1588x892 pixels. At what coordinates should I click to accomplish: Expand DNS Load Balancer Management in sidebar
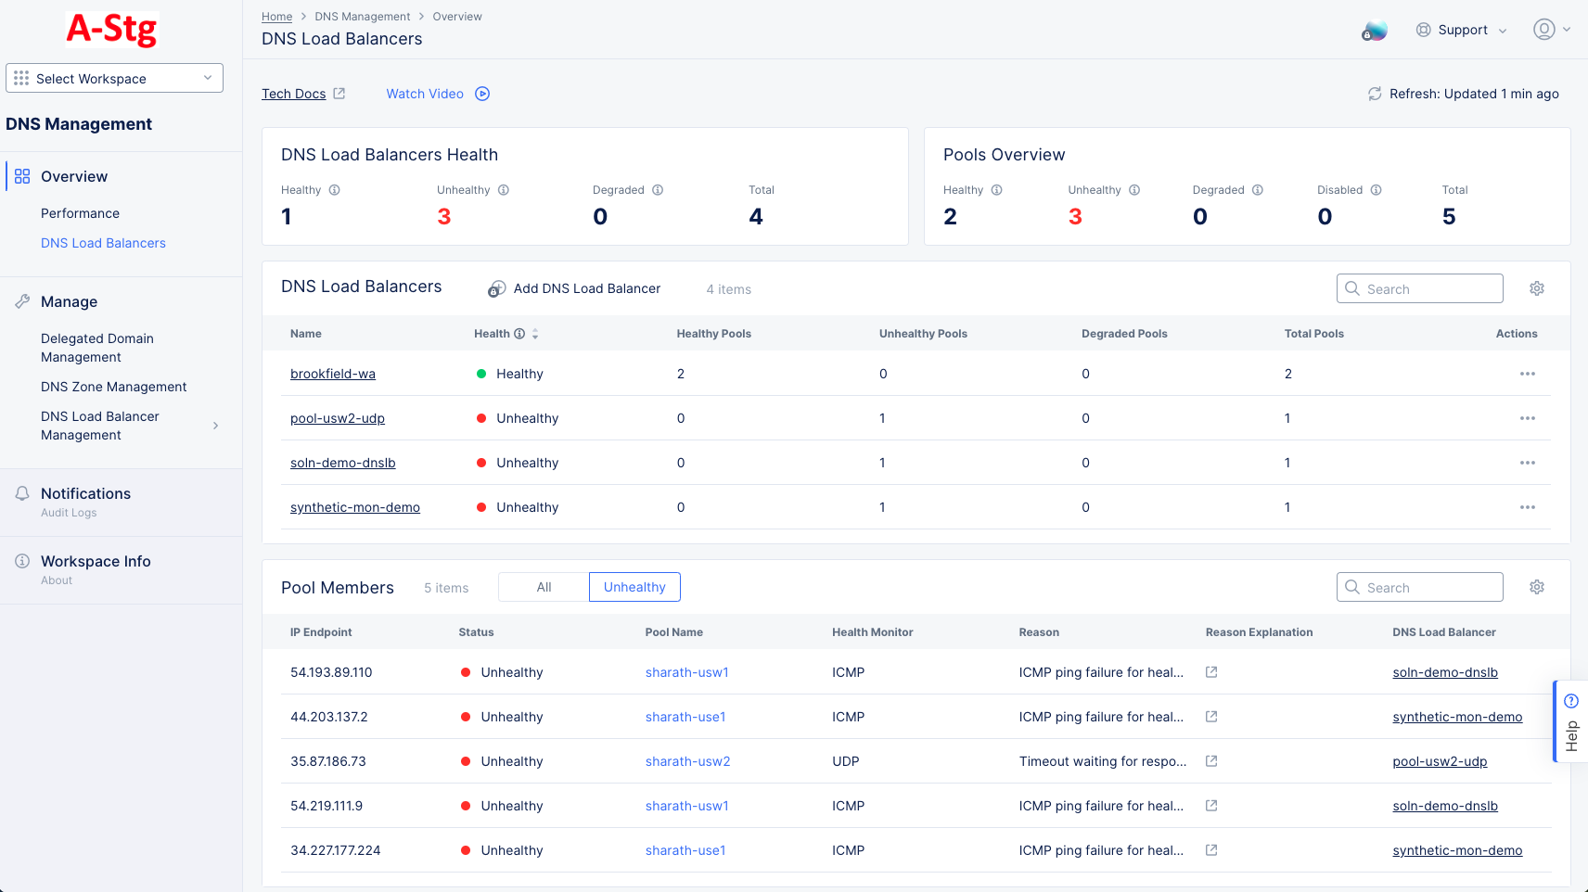216,425
